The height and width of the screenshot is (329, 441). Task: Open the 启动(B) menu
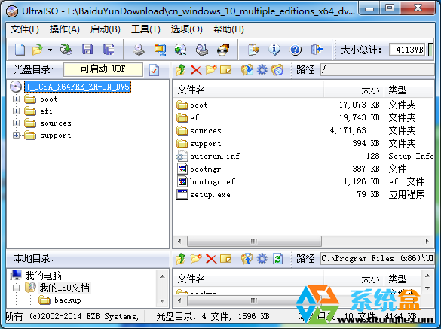tap(106, 29)
